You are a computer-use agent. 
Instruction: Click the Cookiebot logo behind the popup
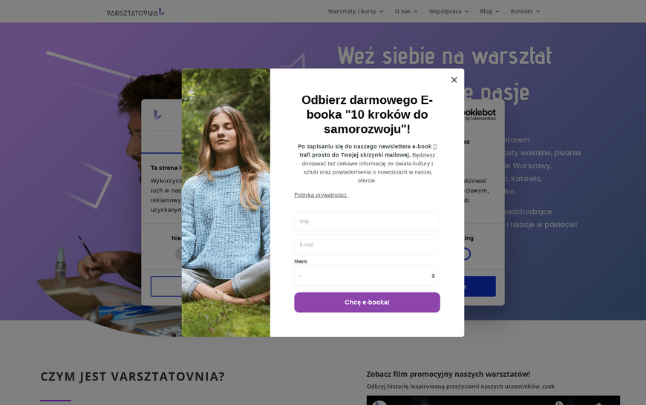click(x=480, y=114)
